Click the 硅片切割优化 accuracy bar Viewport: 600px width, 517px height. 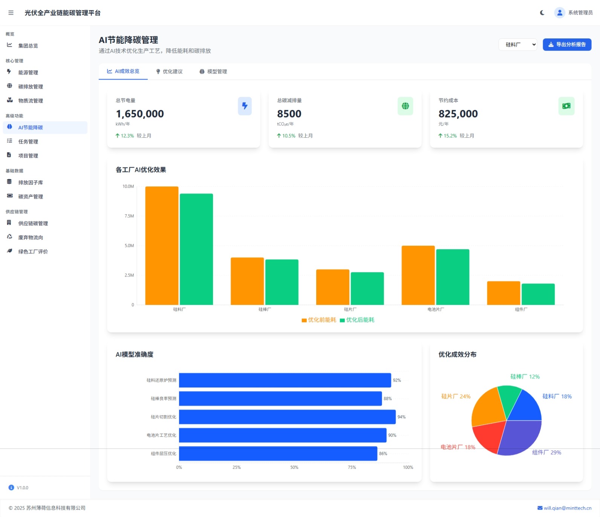(x=287, y=417)
